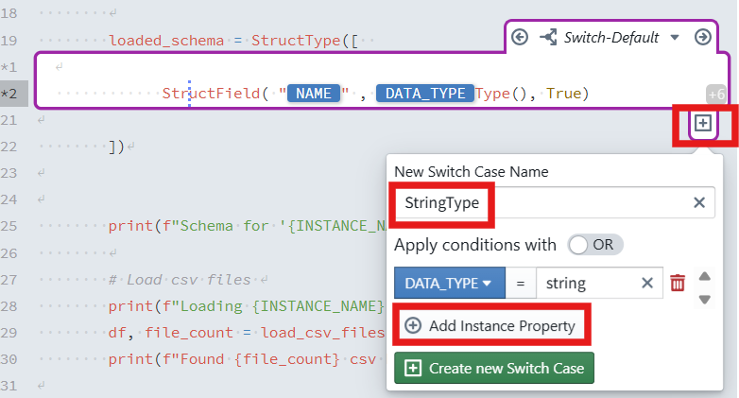Screen dimensions: 739x398
Task: Move condition down with down arrow
Action: coord(704,299)
